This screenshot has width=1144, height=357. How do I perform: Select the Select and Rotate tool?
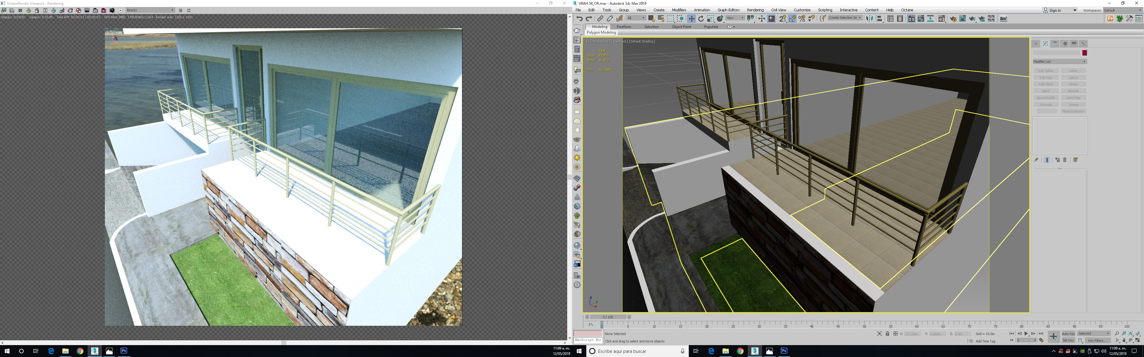click(701, 19)
